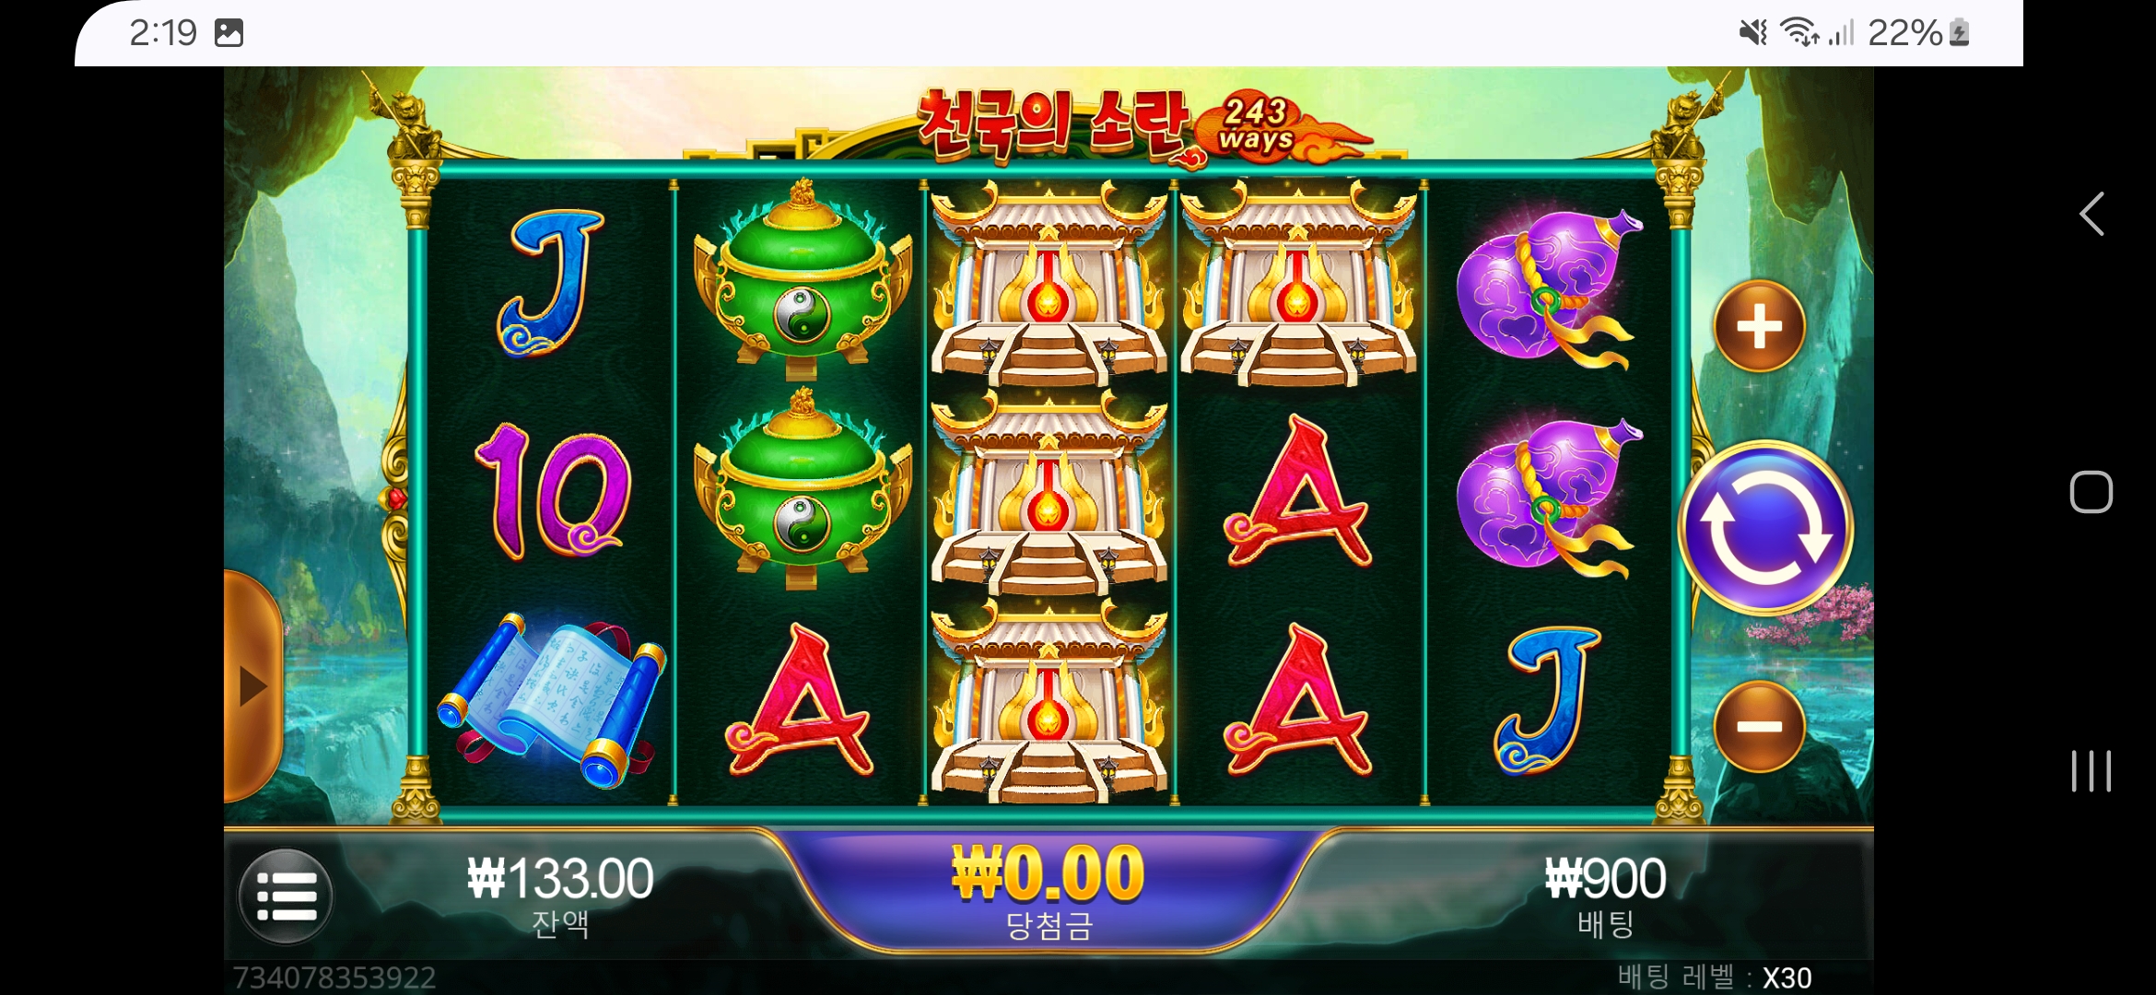Open the image notification icon in the status bar
Viewport: 2156px width, 995px height.
pos(228,33)
